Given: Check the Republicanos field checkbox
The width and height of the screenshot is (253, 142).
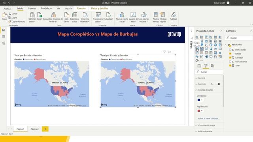Looking at the screenshot, I should tap(230, 62).
